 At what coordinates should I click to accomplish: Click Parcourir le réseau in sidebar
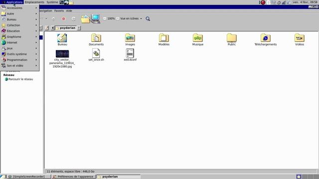pos(20,79)
